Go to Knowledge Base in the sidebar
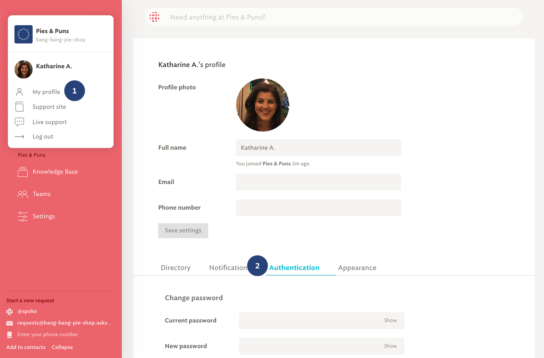Image resolution: width=544 pixels, height=358 pixels. (55, 172)
